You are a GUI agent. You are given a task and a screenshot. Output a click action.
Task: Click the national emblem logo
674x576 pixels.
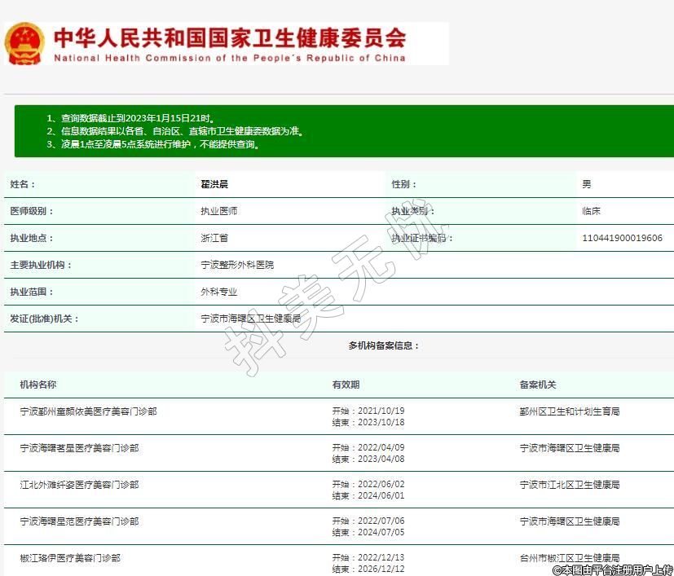[24, 43]
